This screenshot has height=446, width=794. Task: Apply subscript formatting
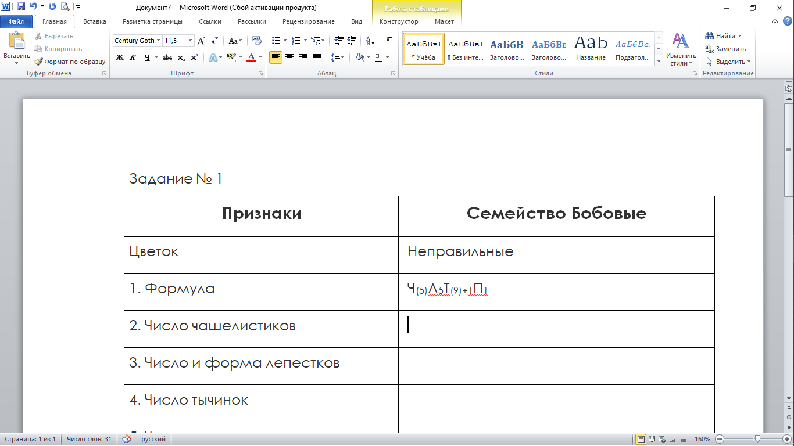pyautogui.click(x=181, y=57)
